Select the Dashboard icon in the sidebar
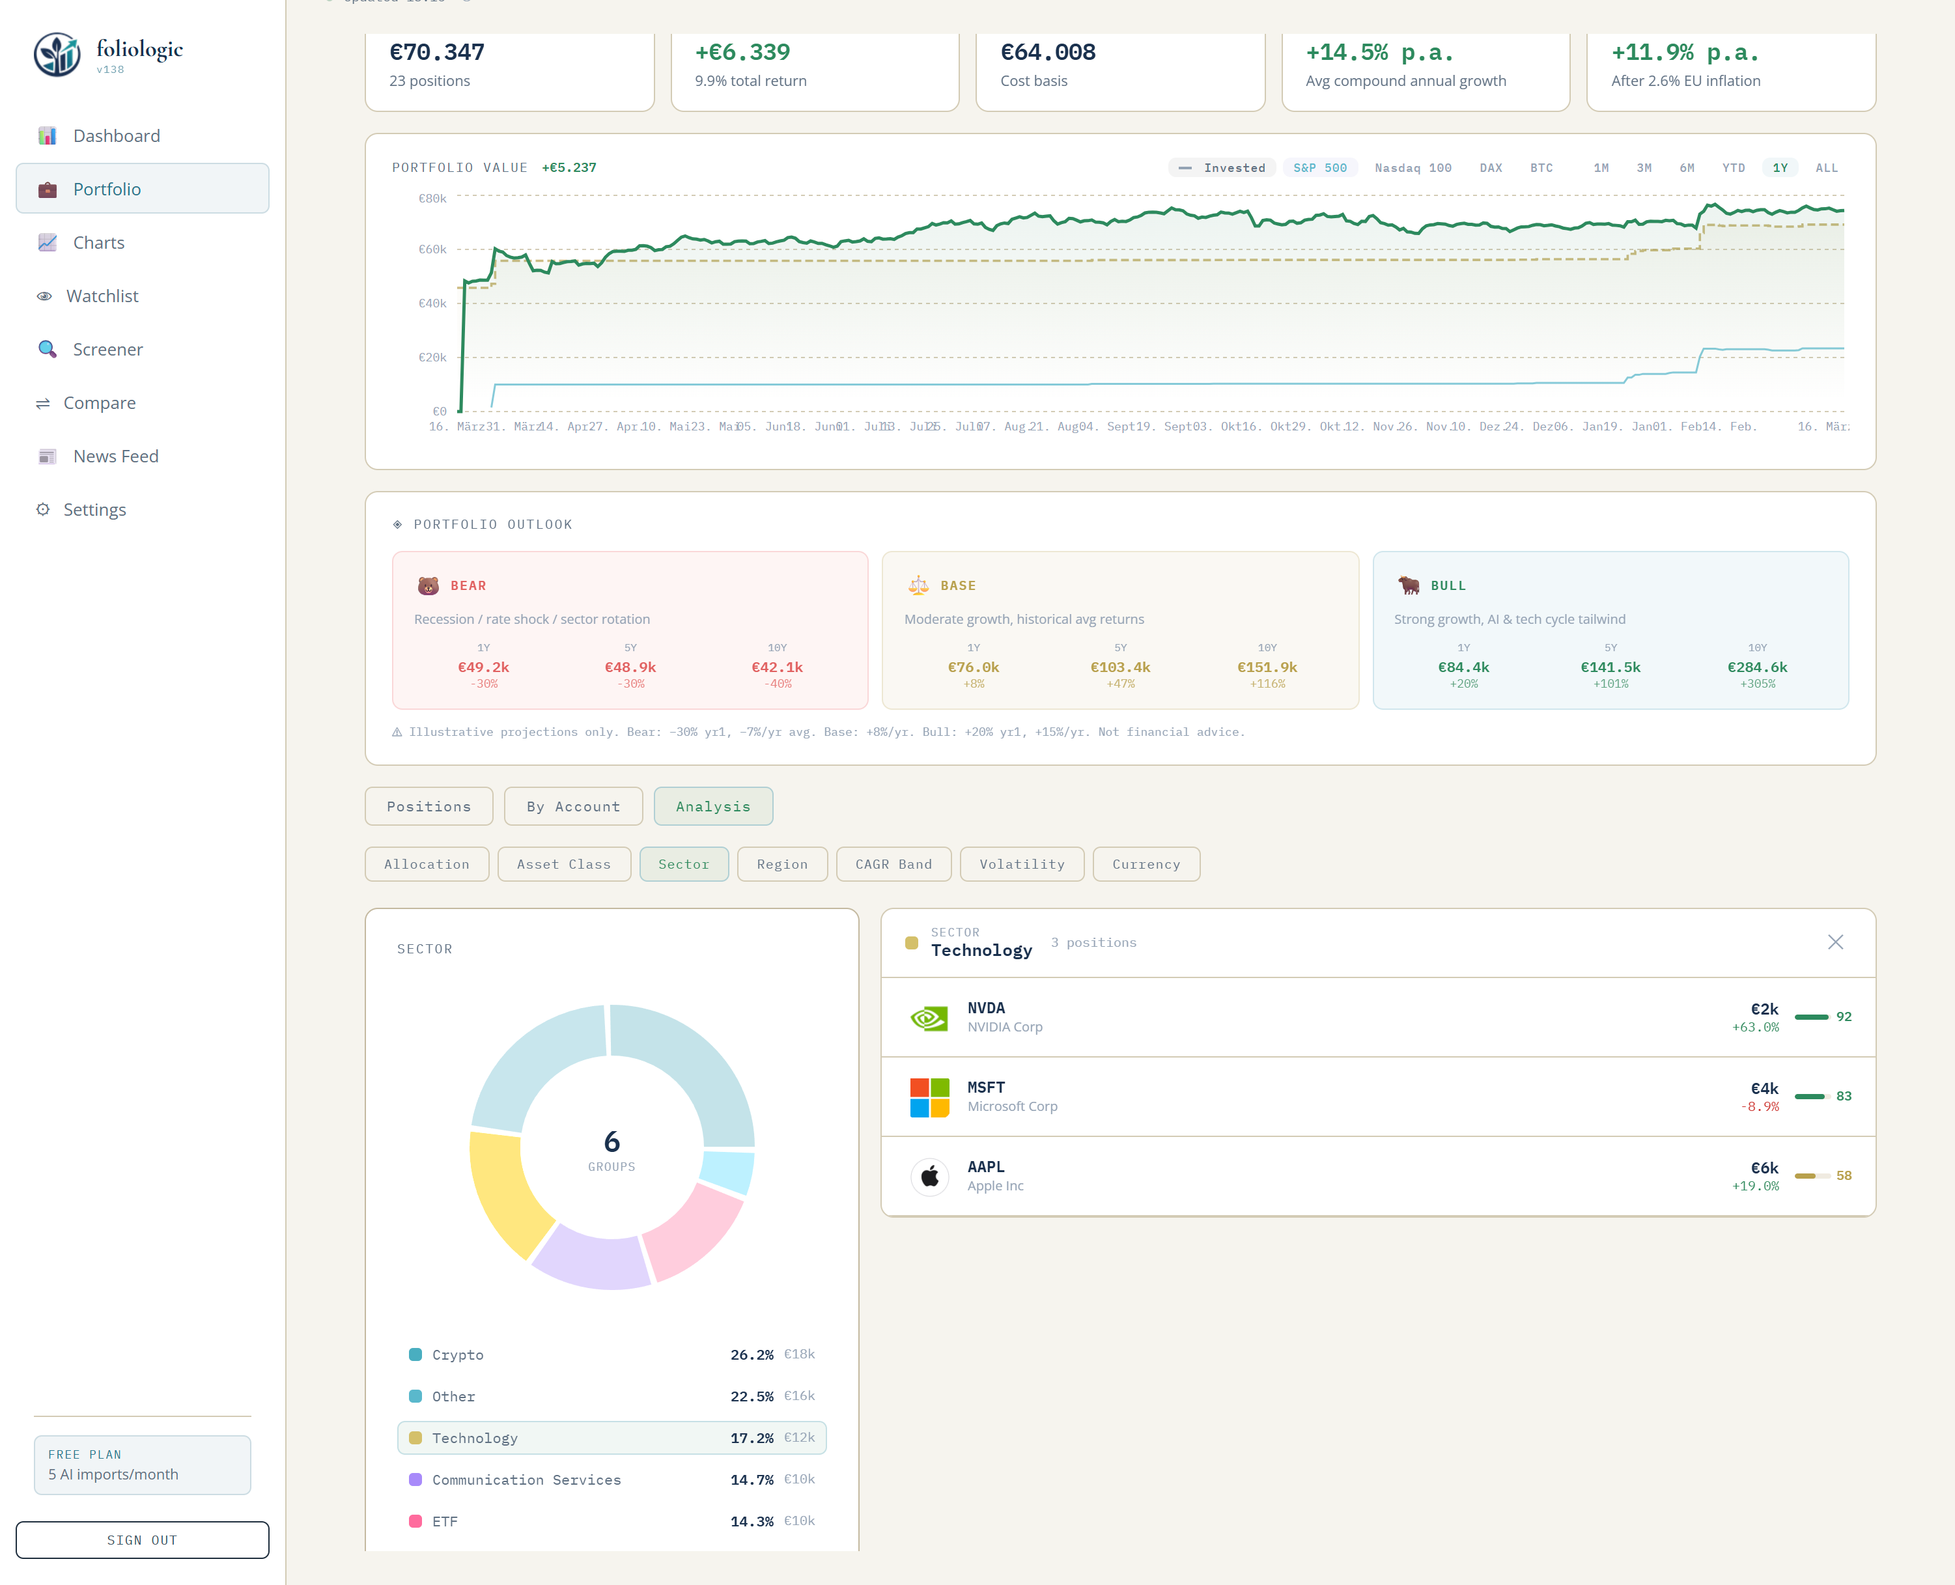 pyautogui.click(x=47, y=134)
